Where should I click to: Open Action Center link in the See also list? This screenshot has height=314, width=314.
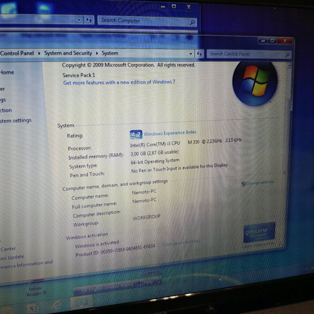(x=8, y=249)
